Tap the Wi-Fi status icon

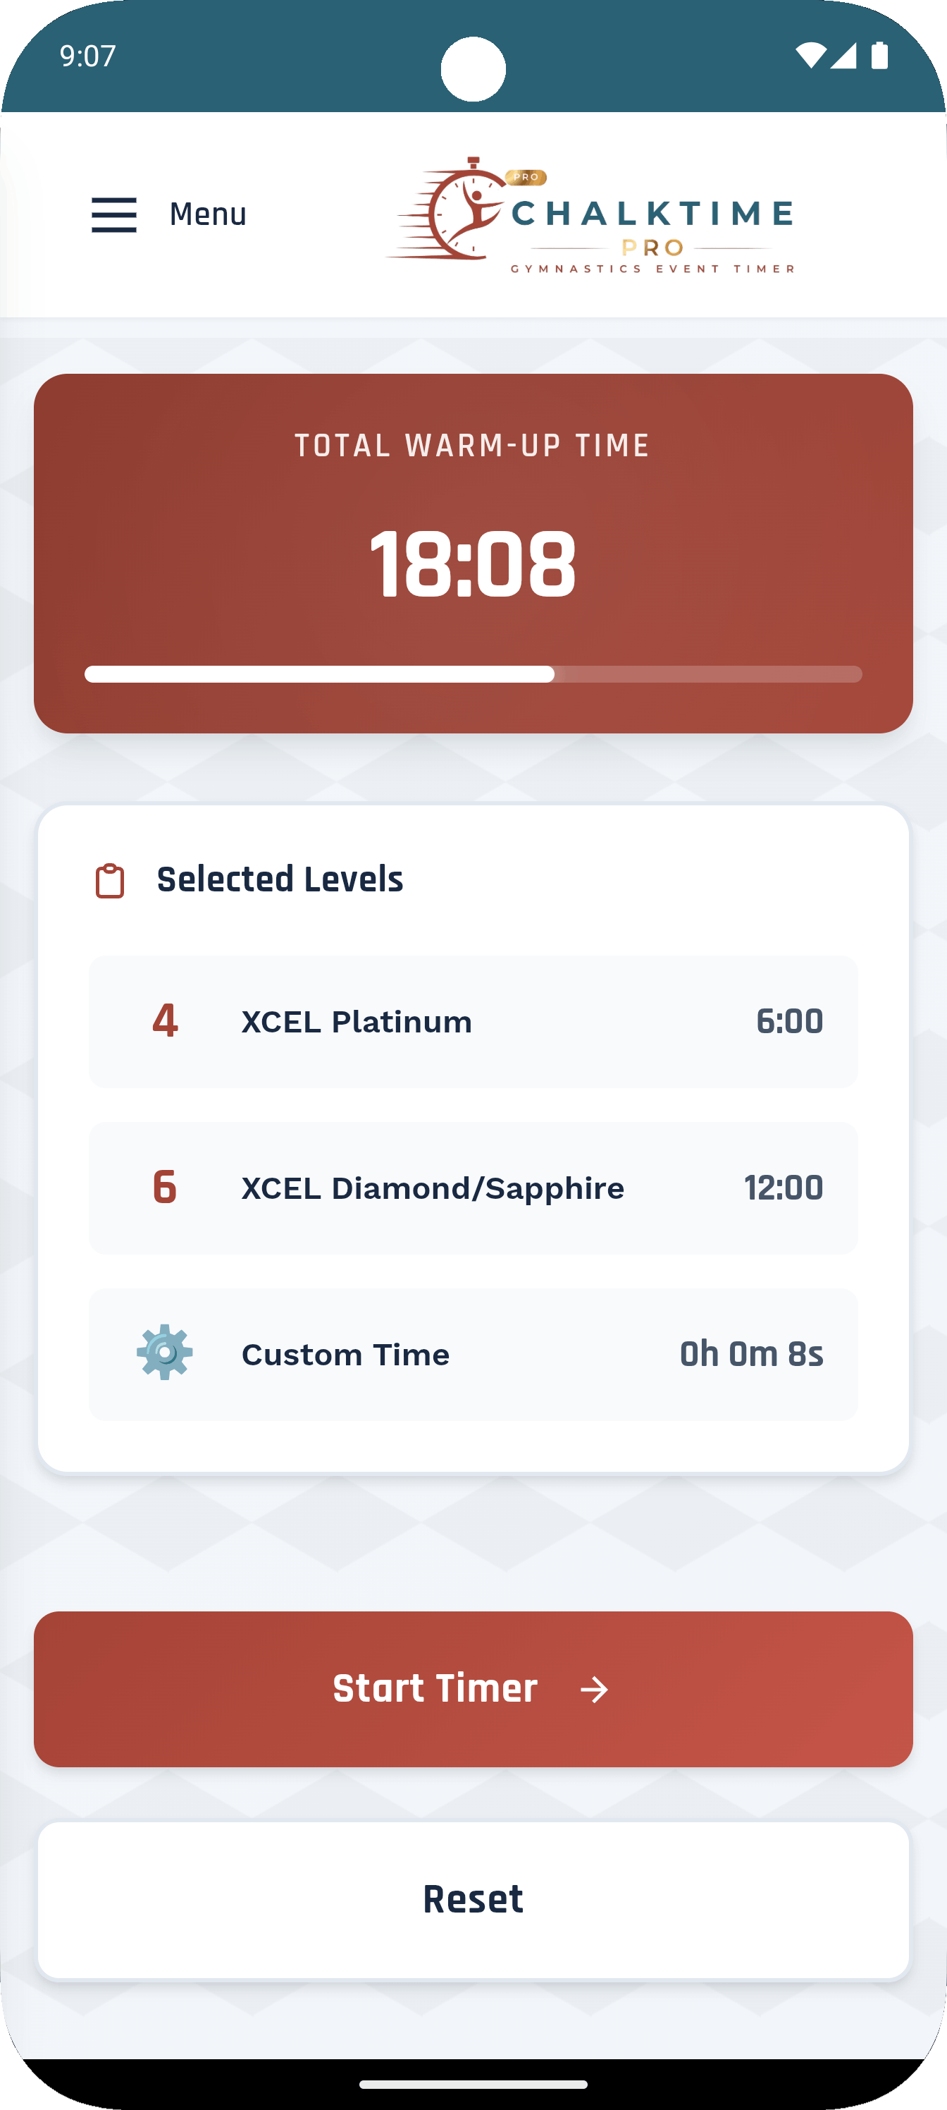810,56
